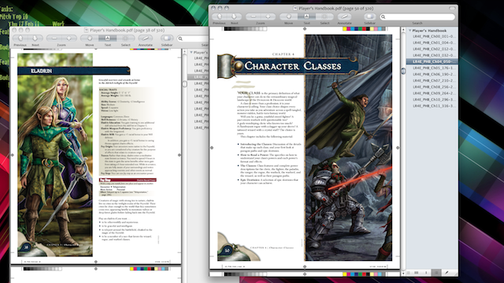
Task: Open LR4E_PHB_Ch09_264 in the sidebar
Action: click(434, 93)
